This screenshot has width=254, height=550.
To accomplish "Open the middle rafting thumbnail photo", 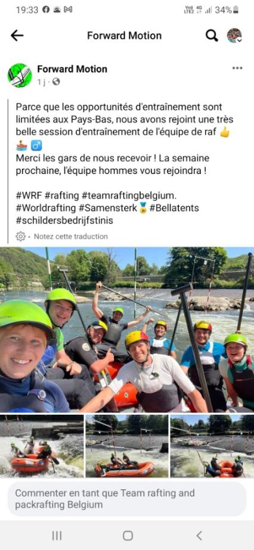I will click(x=127, y=446).
